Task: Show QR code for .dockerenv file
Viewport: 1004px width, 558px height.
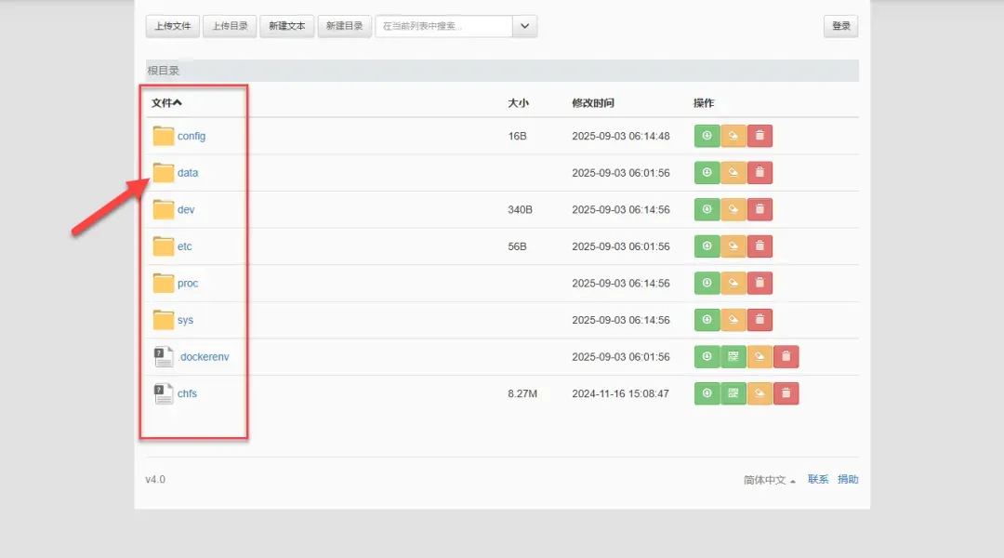Action: point(733,357)
